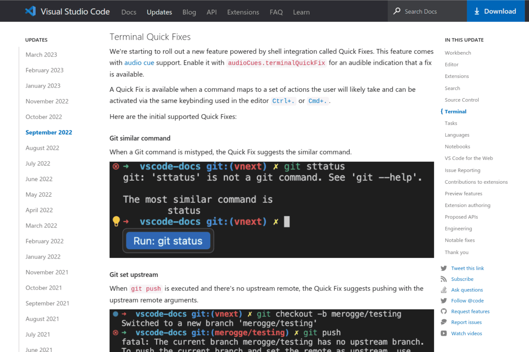Jump to the Notable fixes section
This screenshot has width=529, height=352.
459,240
